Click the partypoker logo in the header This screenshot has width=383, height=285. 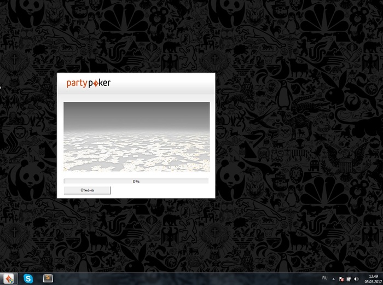[x=89, y=83]
